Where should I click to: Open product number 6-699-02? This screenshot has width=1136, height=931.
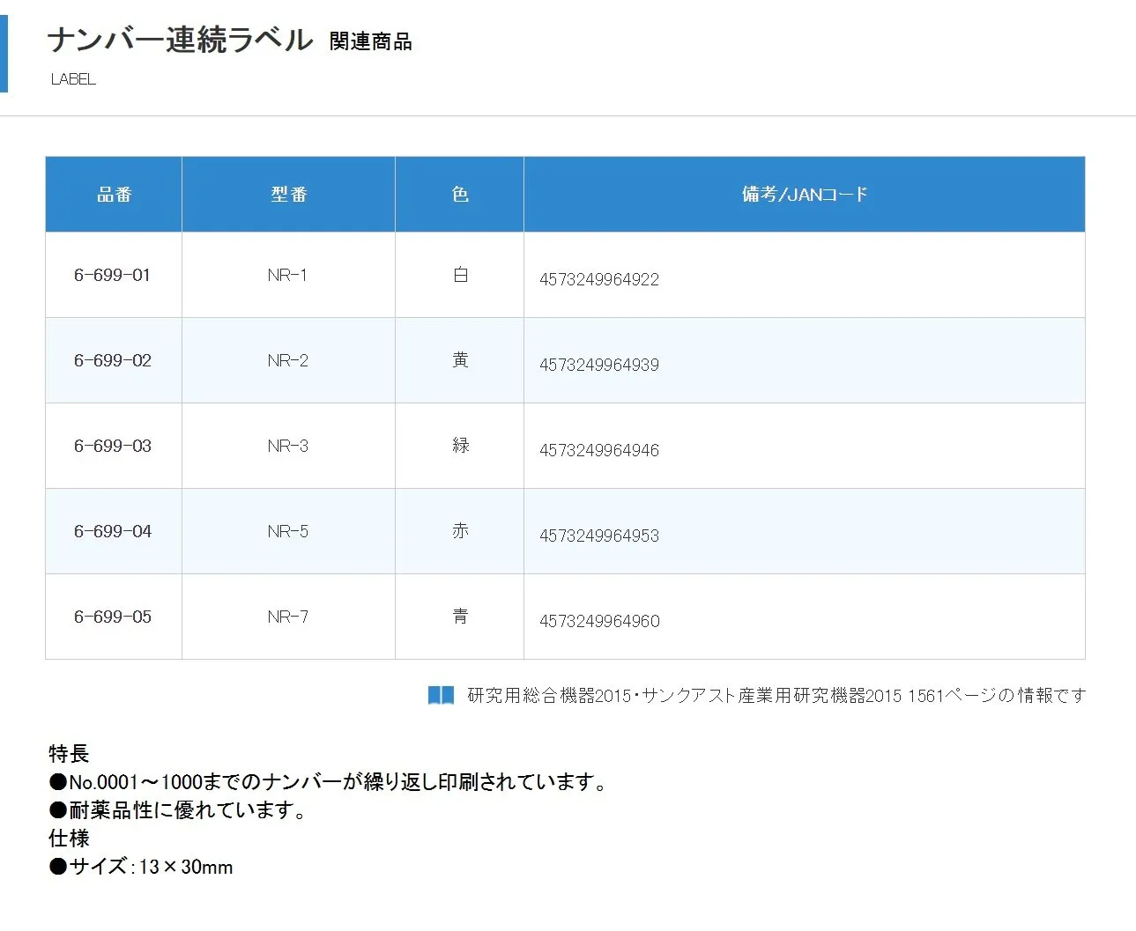[112, 360]
